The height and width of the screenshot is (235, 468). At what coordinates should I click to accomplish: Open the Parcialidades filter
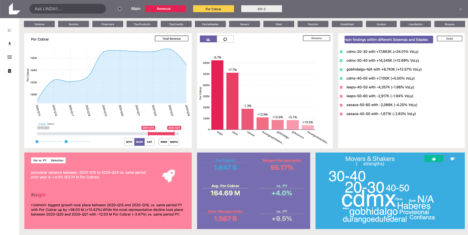(x=210, y=24)
